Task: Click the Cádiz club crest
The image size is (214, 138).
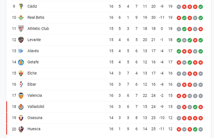Action: tap(21, 6)
